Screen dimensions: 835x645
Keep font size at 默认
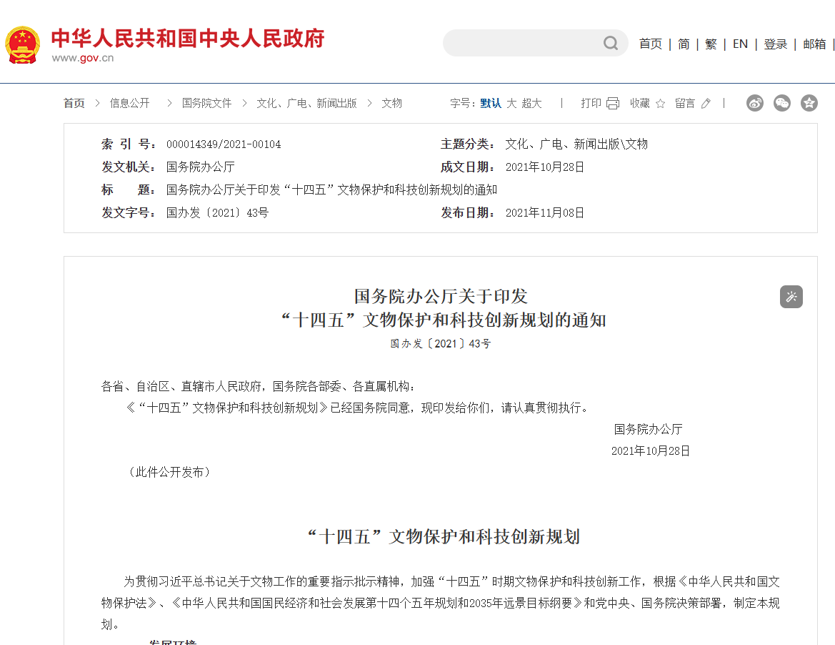(x=491, y=103)
